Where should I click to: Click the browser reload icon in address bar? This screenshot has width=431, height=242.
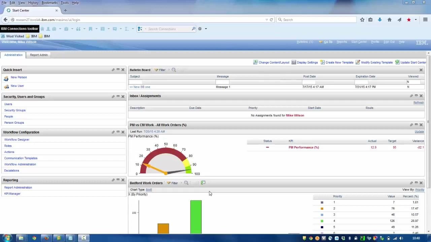pyautogui.click(x=271, y=20)
